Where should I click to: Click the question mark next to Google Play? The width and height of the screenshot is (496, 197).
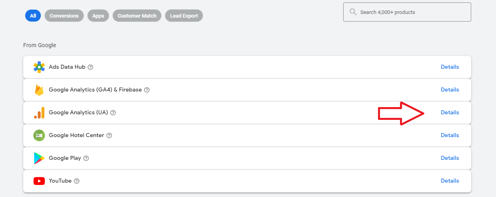pyautogui.click(x=86, y=158)
